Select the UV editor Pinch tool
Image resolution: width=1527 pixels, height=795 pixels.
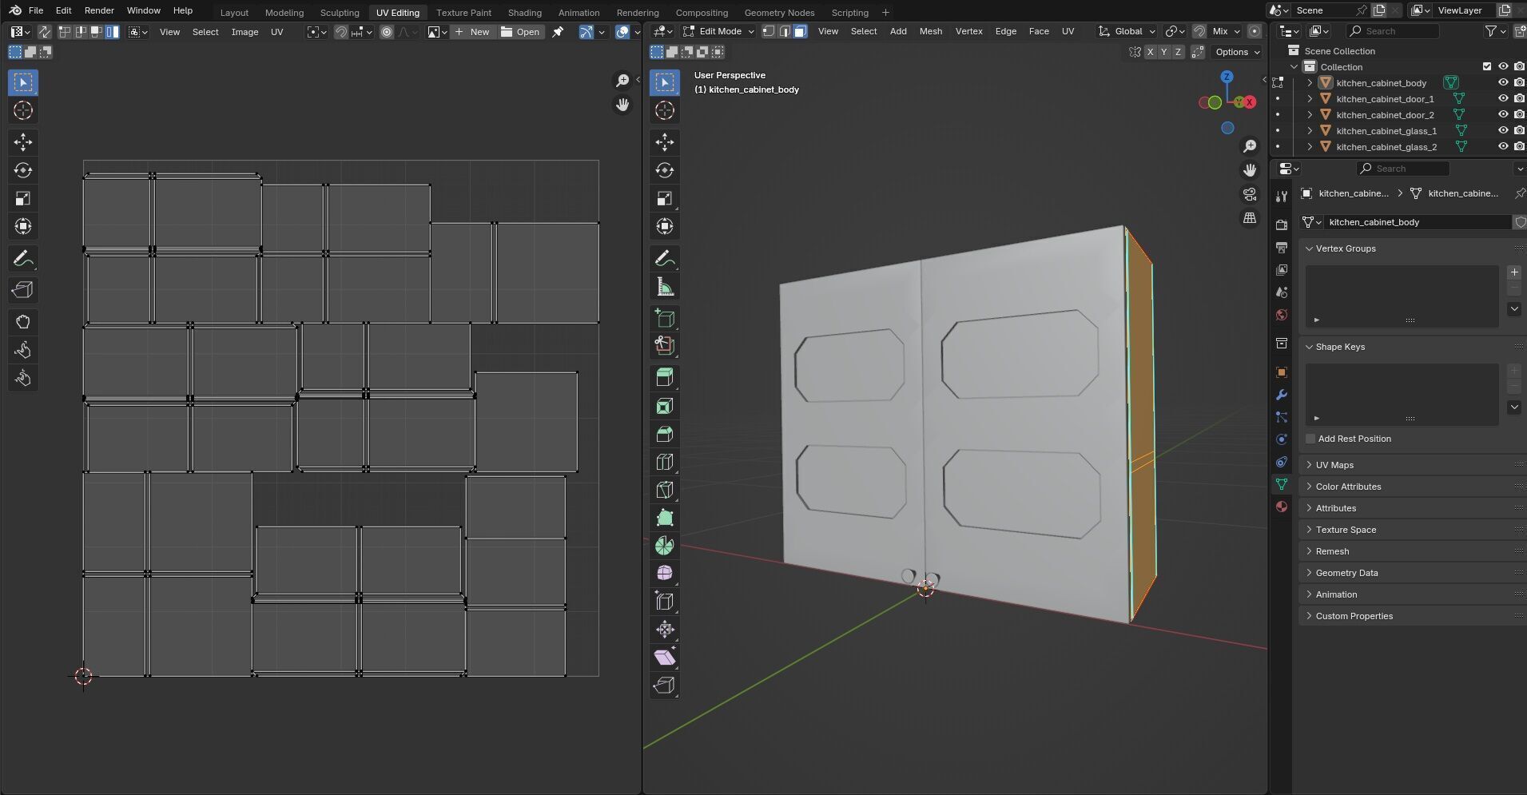pos(22,378)
